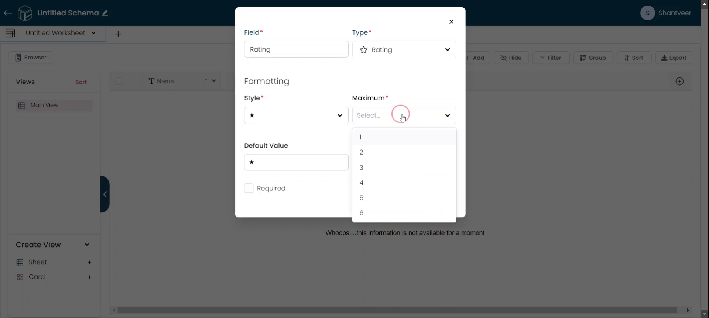
Task: Enable the Required checkbox
Action: tap(249, 189)
